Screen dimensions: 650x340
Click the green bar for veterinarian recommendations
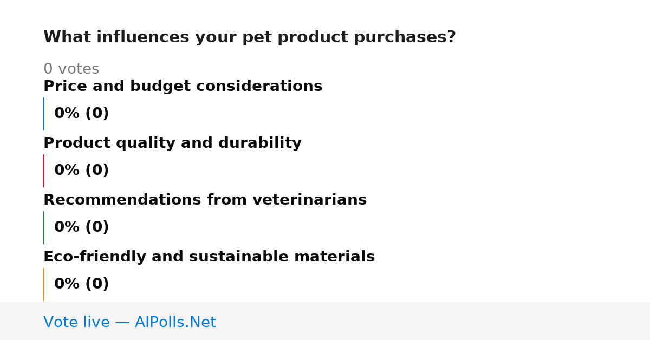[x=43, y=227]
